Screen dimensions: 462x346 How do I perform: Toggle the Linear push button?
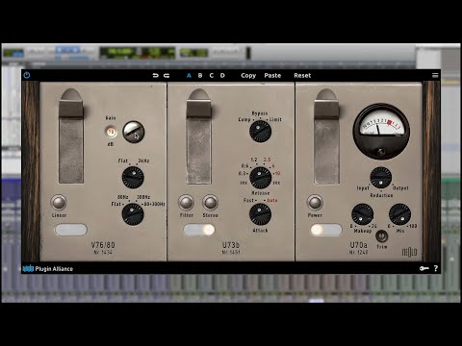point(59,203)
